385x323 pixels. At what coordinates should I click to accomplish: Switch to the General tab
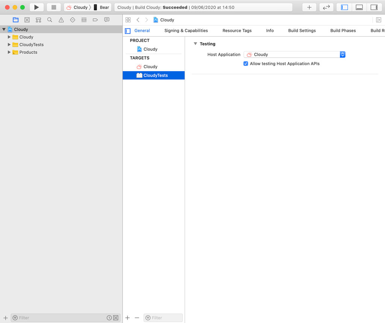click(x=142, y=30)
